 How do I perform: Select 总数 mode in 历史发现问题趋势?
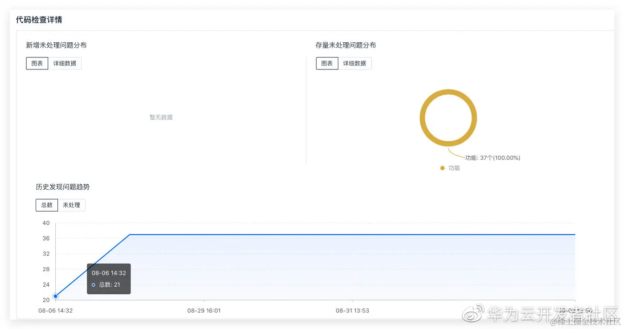(46, 205)
